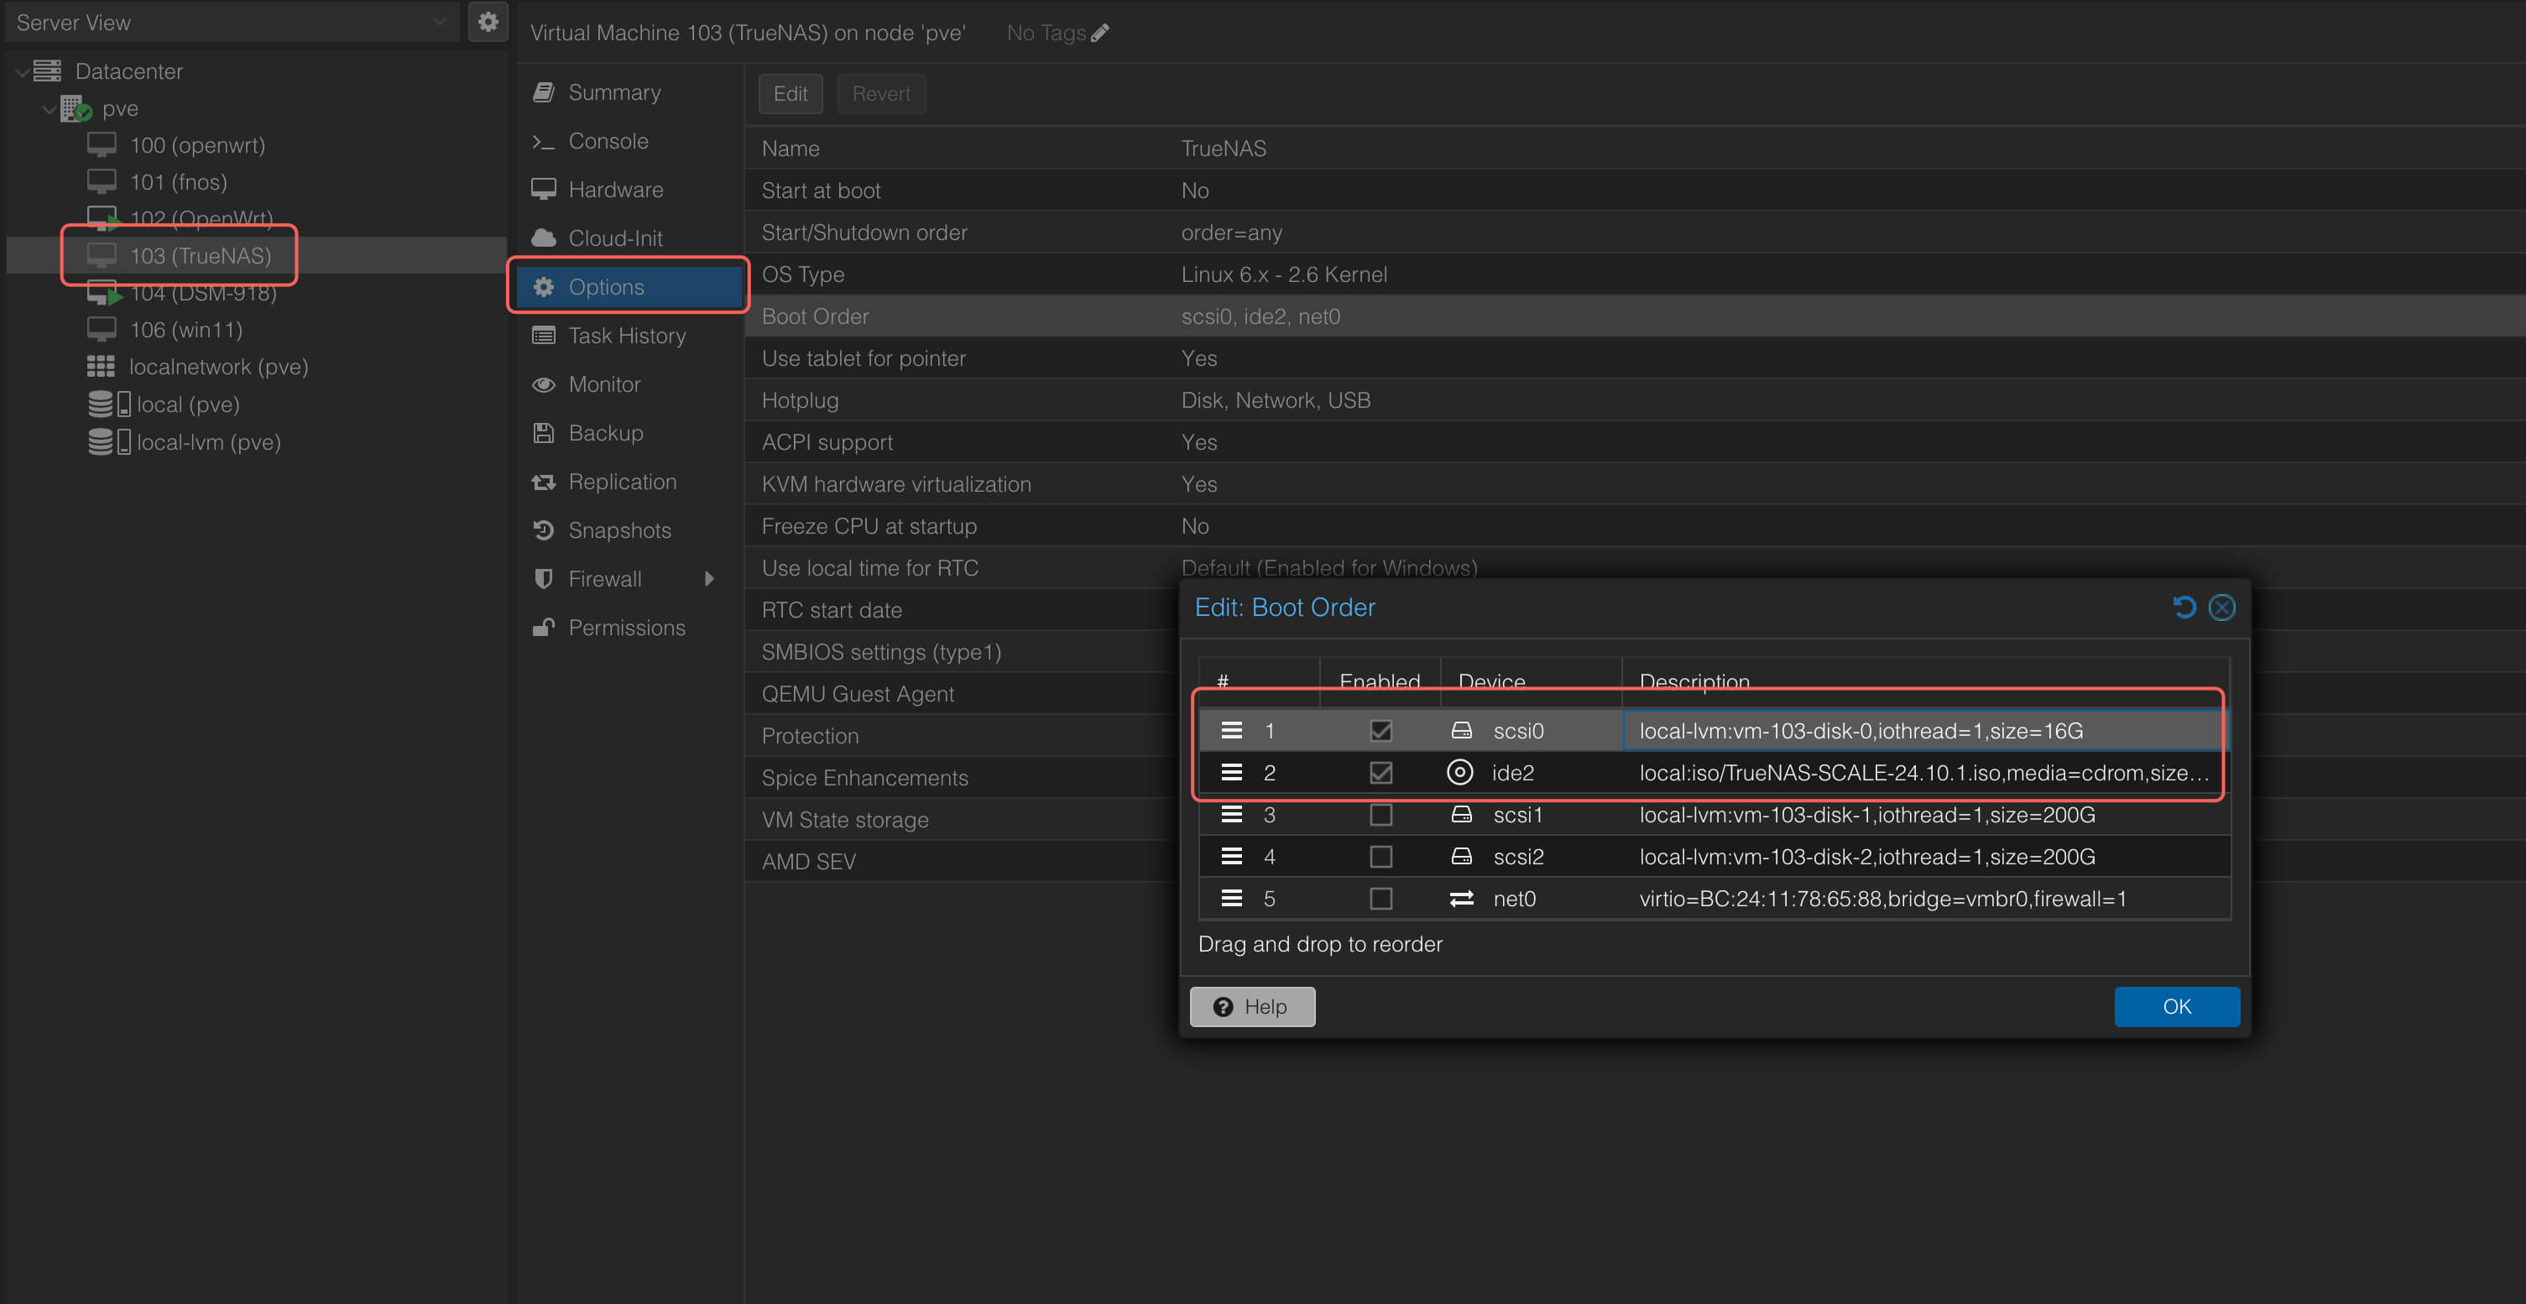
Task: Expand the Firewall submenu arrow
Action: point(709,578)
